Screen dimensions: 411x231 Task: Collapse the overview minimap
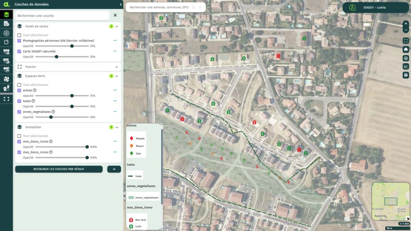[408, 218]
